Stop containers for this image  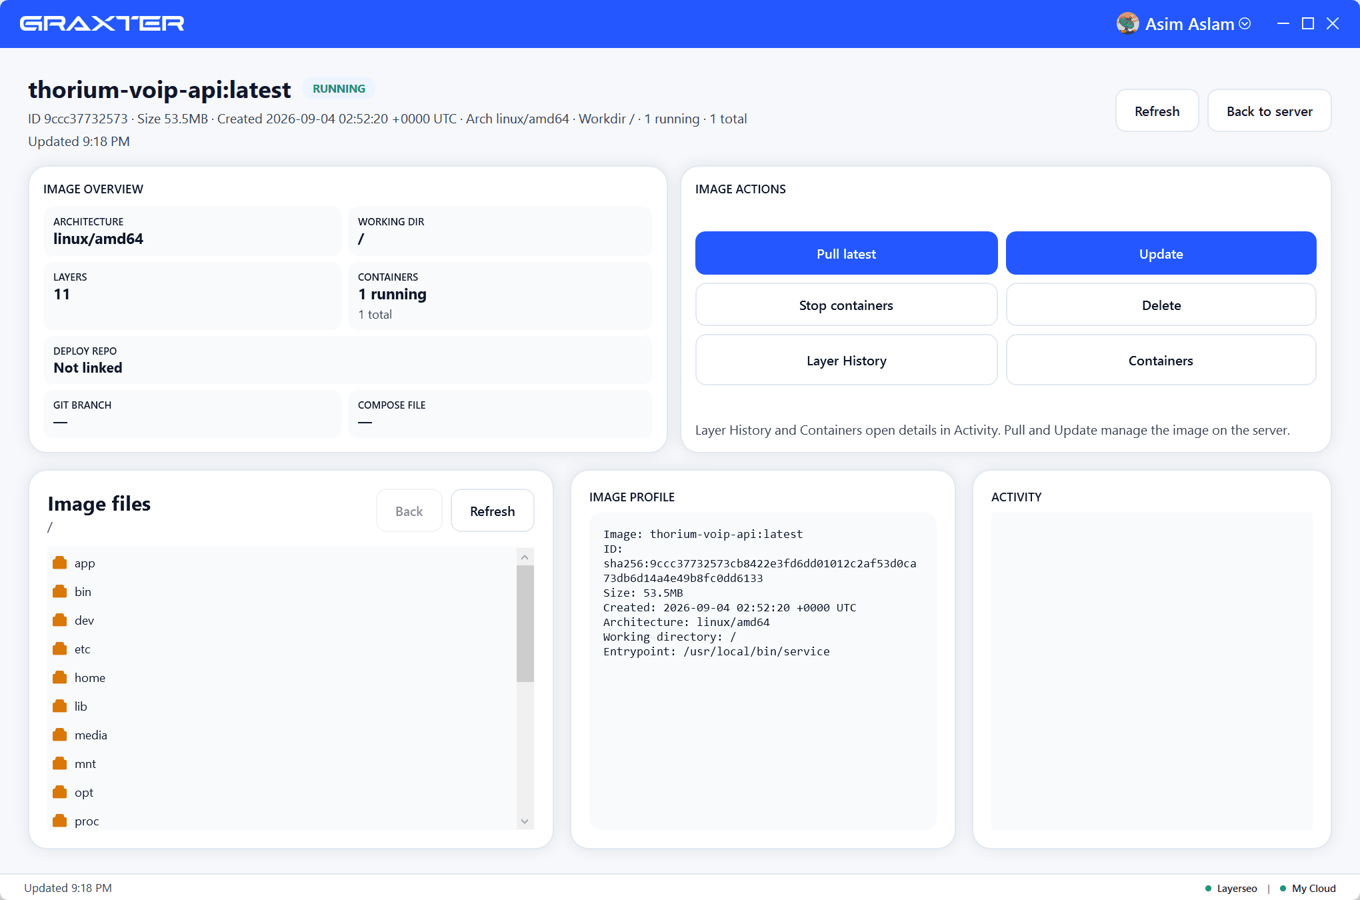pos(846,305)
